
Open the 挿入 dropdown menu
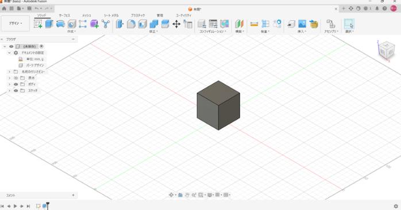302,31
